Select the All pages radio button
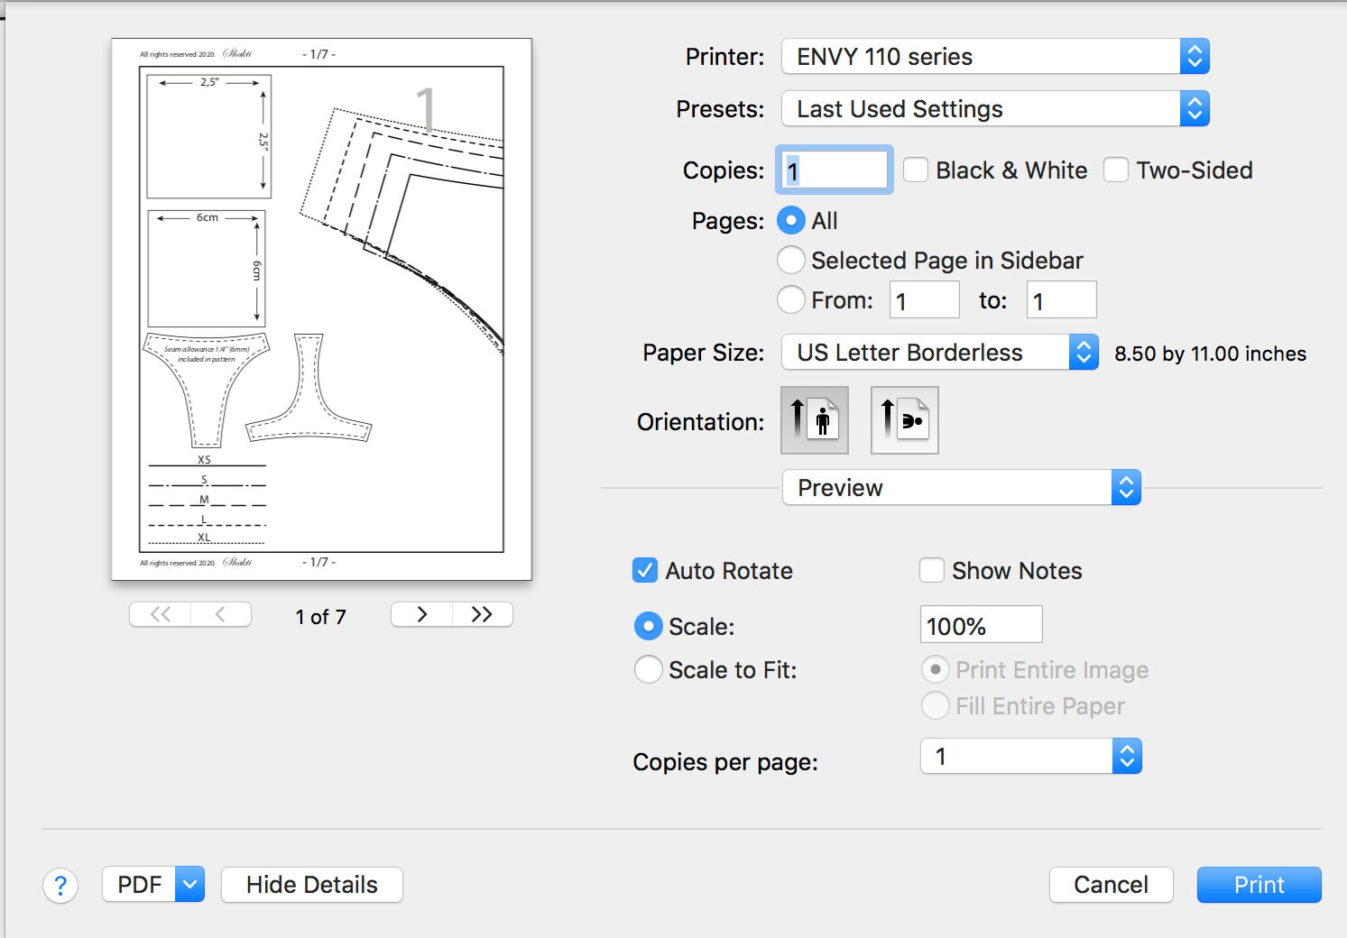 pyautogui.click(x=791, y=220)
